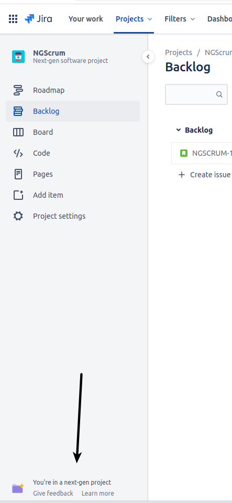Screen dimensions: 232x503
Task: Click the Add item plus-box icon
Action: (x=18, y=195)
